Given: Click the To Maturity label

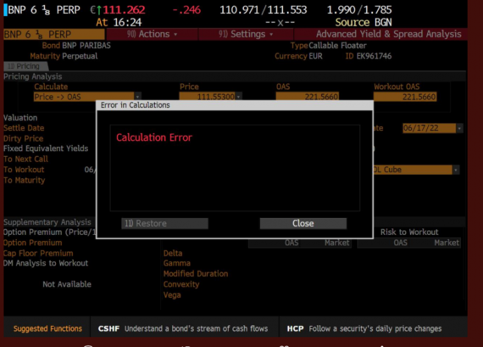Looking at the screenshot, I should coord(24,180).
